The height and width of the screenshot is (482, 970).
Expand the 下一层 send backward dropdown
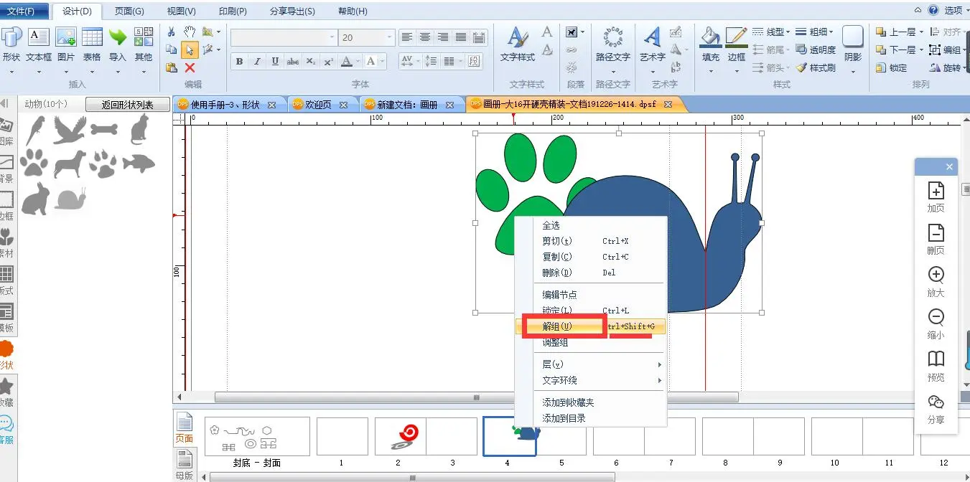tap(922, 50)
